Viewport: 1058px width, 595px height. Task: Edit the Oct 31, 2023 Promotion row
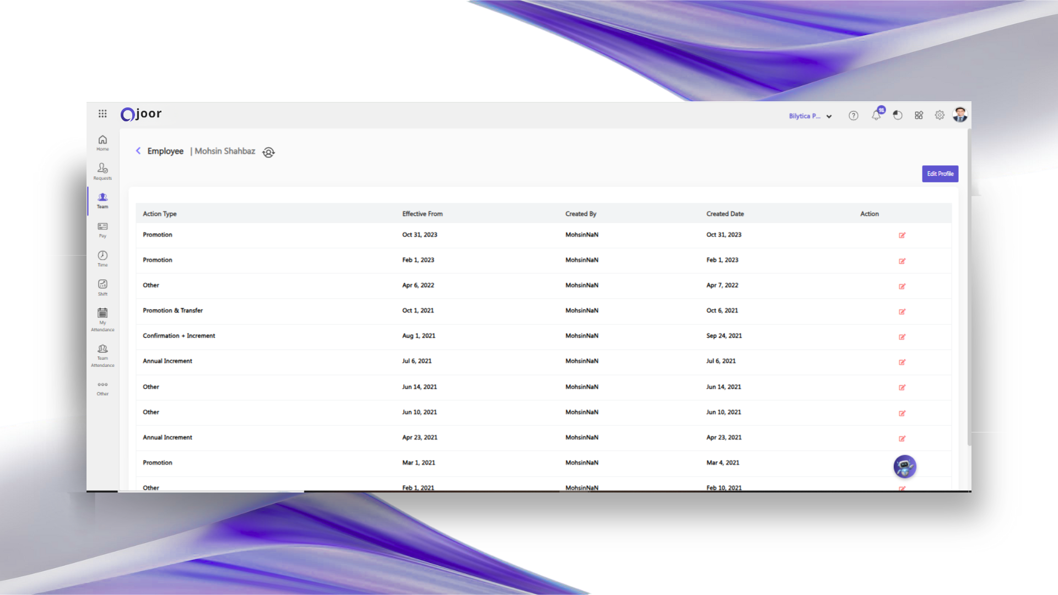click(902, 235)
